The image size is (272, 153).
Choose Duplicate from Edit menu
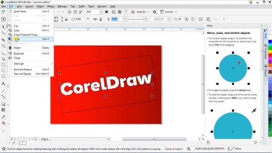pyautogui.click(x=30, y=54)
